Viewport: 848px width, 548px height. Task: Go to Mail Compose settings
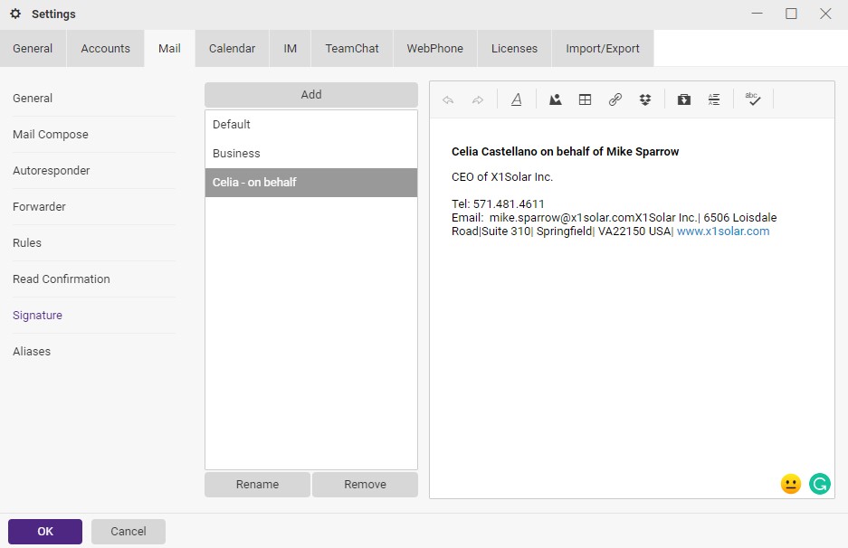pos(51,135)
